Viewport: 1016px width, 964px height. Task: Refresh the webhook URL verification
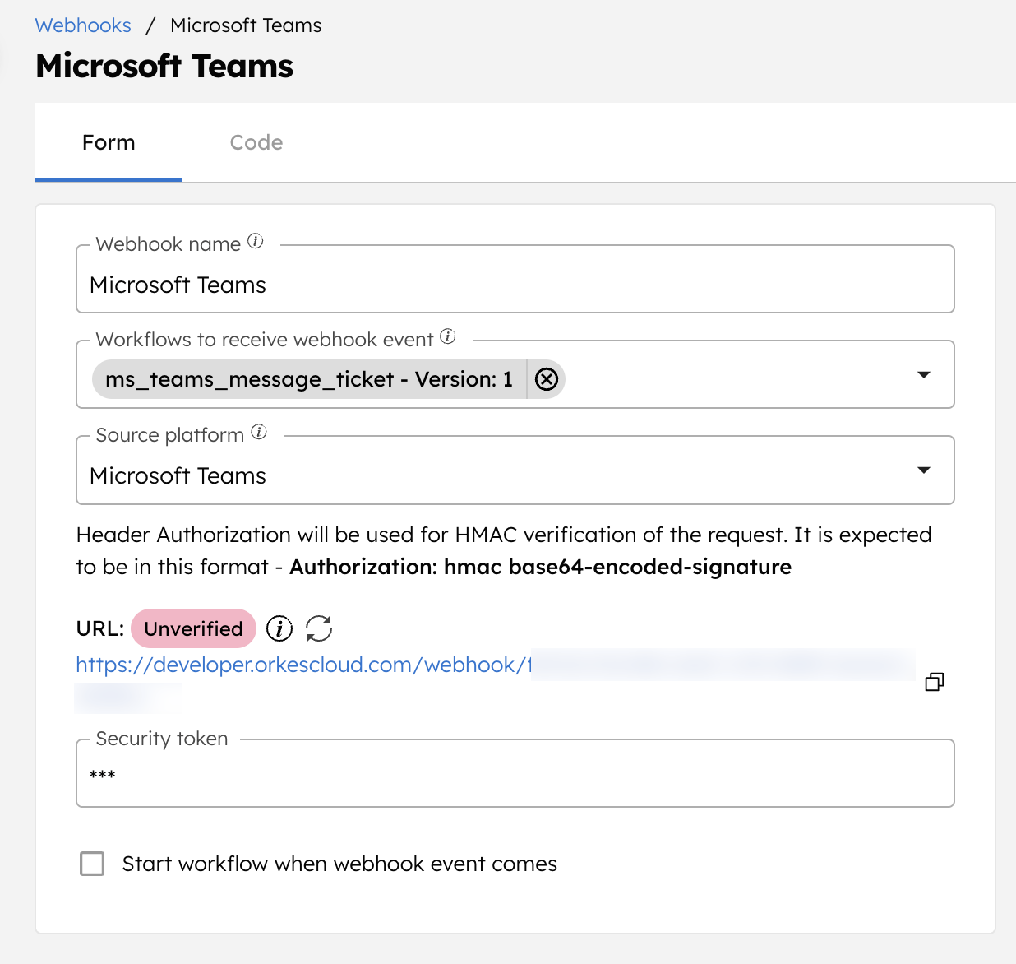click(319, 628)
